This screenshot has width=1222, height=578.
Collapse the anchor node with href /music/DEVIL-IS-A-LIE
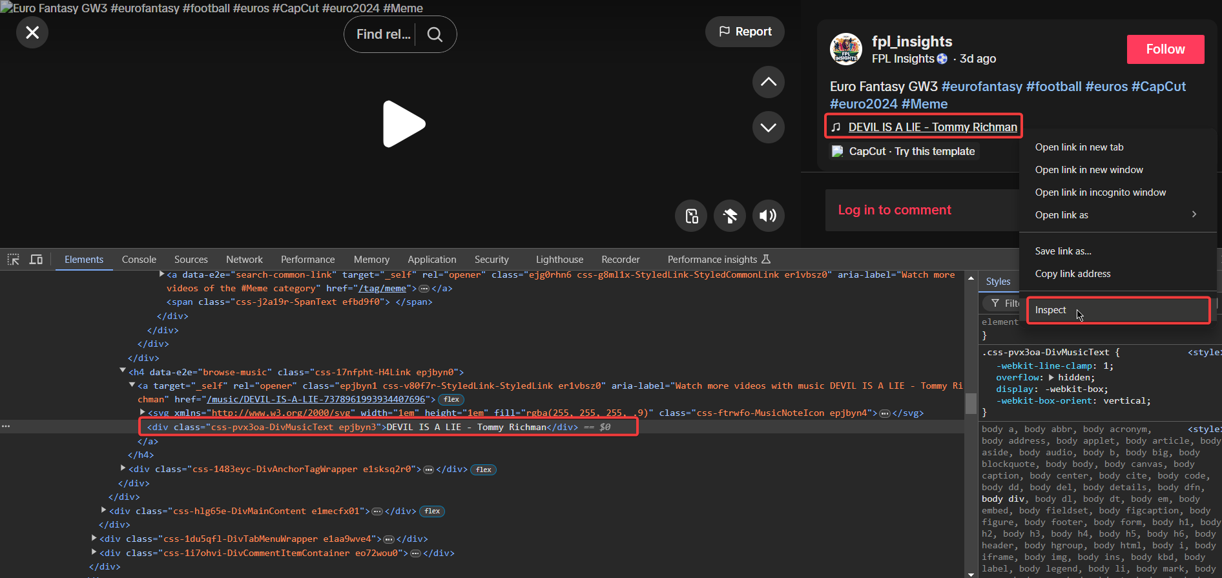132,385
